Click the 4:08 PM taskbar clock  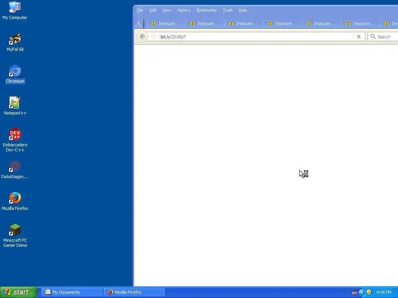coord(384,292)
